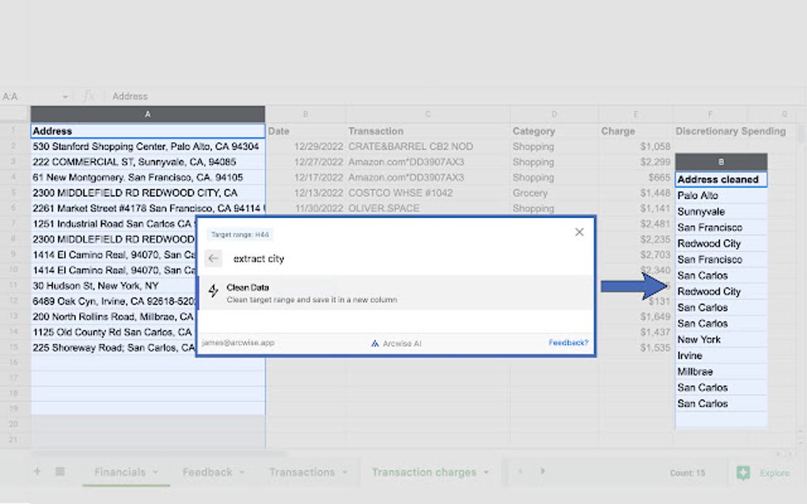Select the Palo Alto cell in the cleaned column

[x=720, y=195]
